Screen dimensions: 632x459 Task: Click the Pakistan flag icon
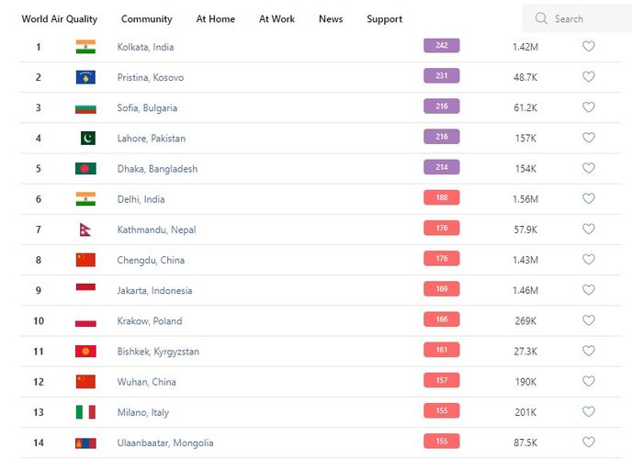pyautogui.click(x=86, y=139)
